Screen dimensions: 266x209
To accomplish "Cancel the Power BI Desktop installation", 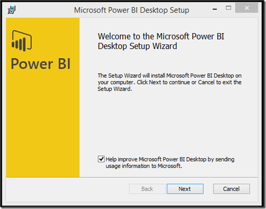I will pyautogui.click(x=231, y=189).
